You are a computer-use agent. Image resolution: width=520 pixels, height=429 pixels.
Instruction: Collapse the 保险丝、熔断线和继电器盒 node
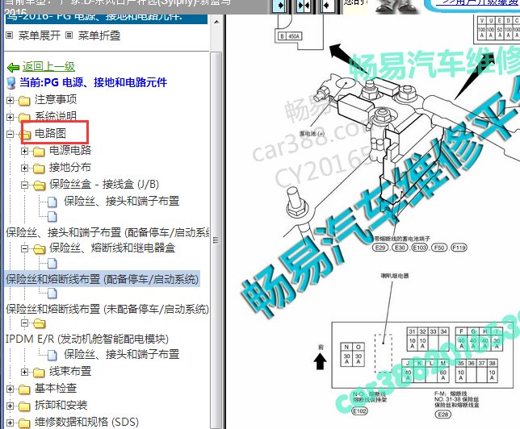coord(24,248)
